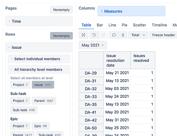Select the Epic 98 level button
177x136 pixels.
coord(40,126)
